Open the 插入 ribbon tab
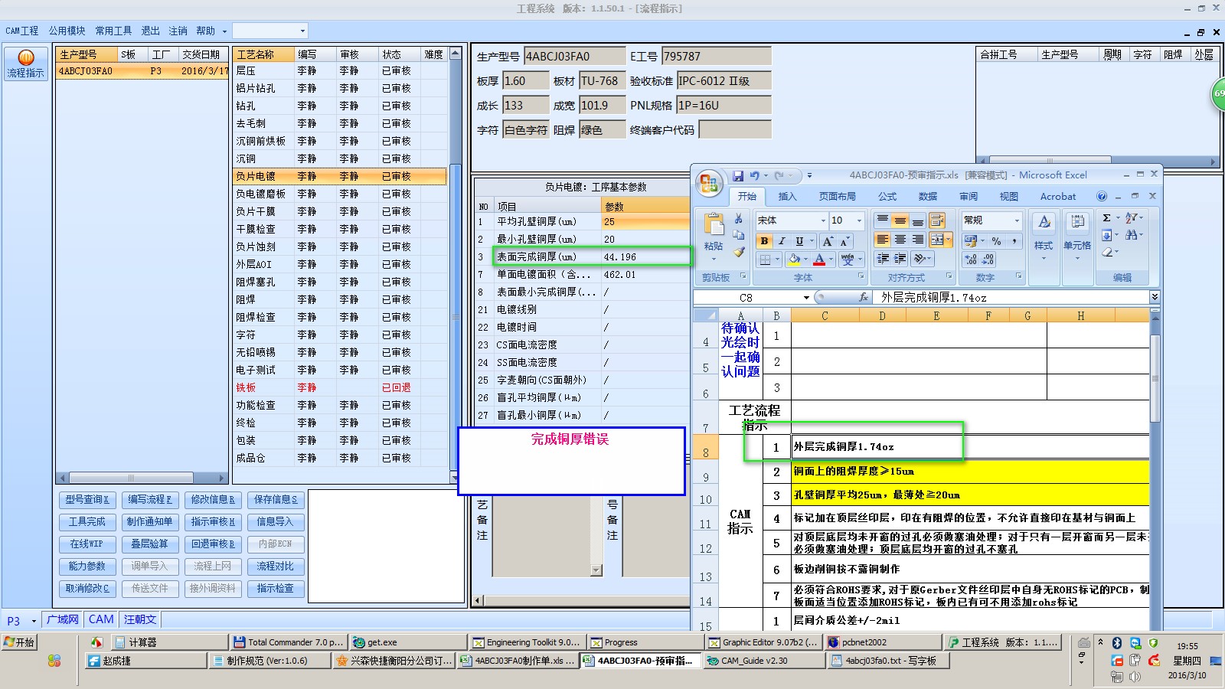1225x689 pixels. coord(787,197)
